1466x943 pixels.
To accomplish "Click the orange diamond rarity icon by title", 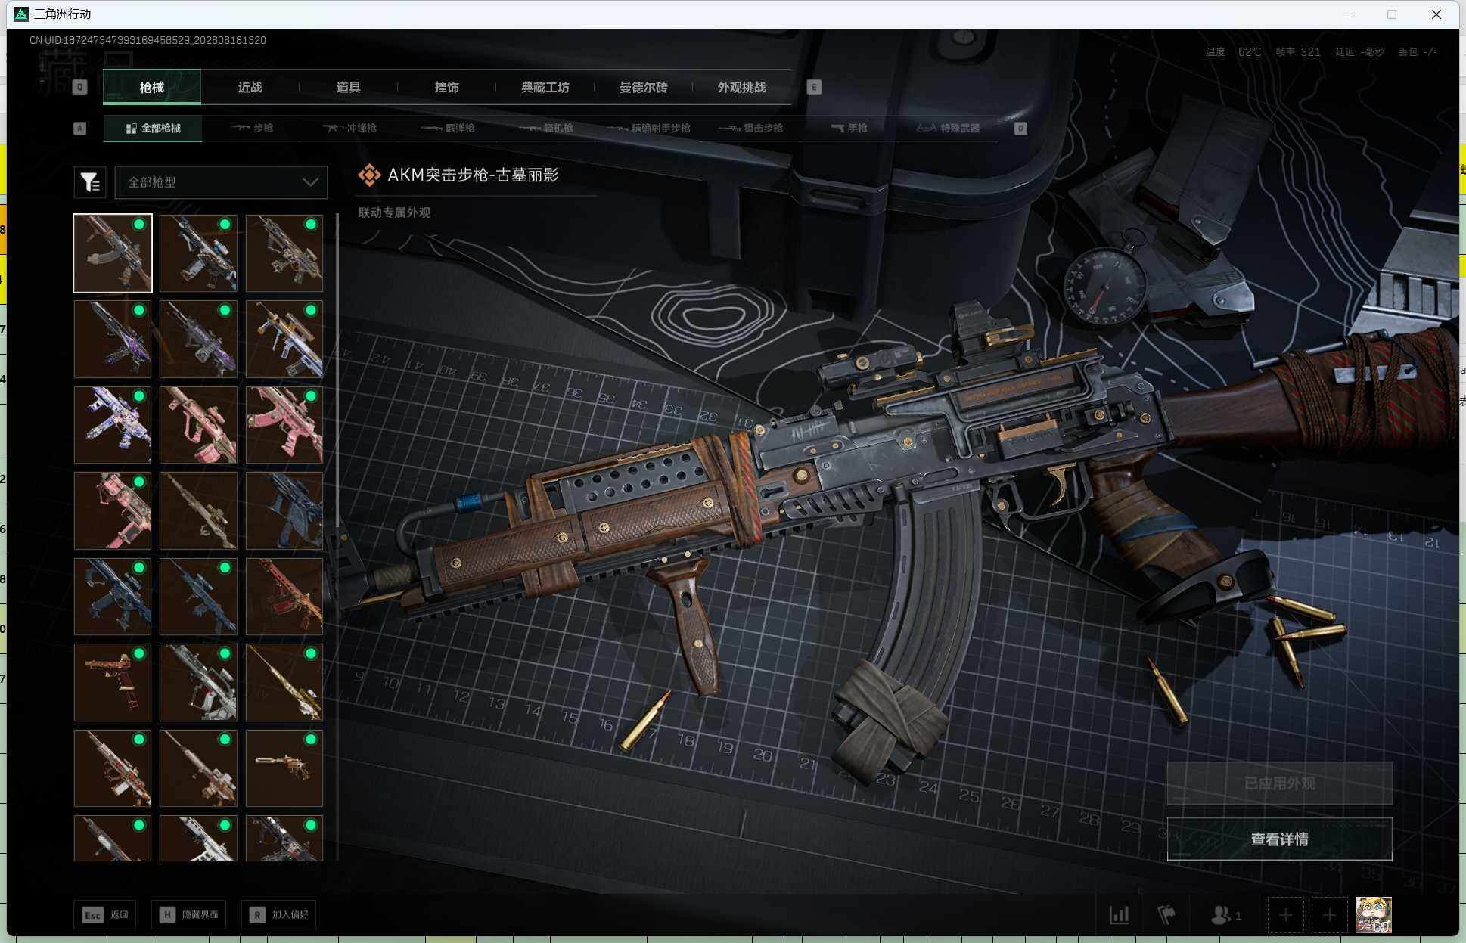I will (x=369, y=175).
